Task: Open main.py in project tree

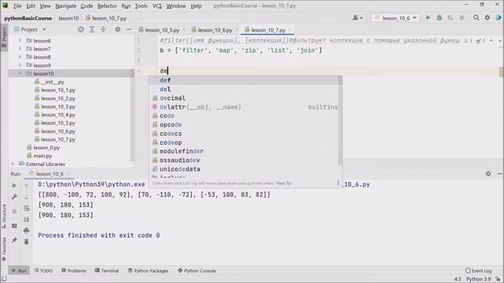Action: click(x=42, y=156)
